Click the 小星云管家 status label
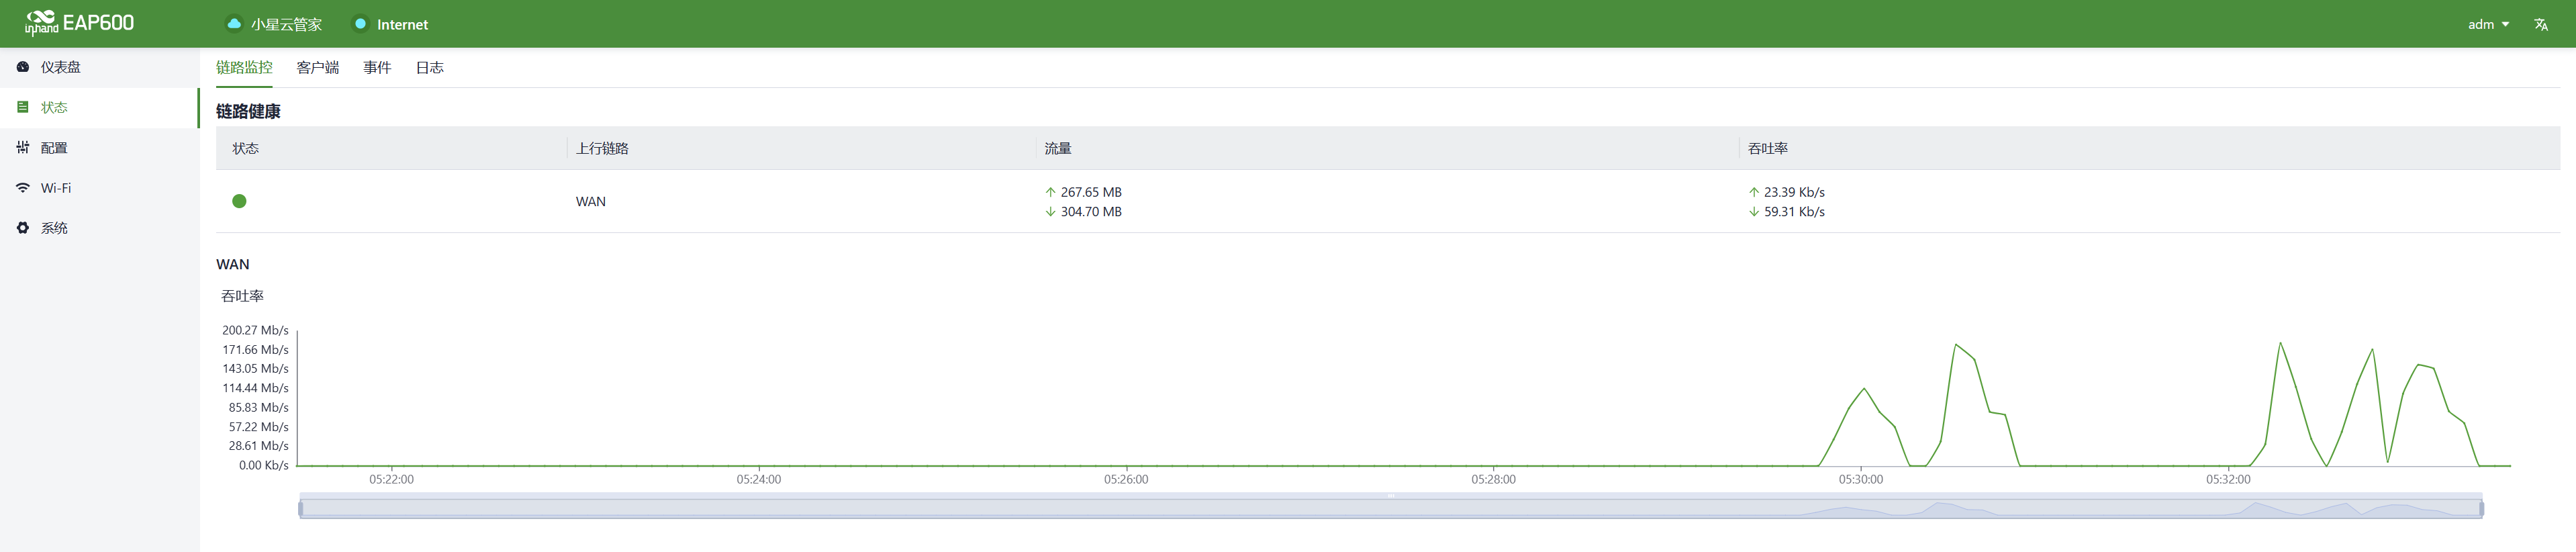This screenshot has width=2576, height=552. point(286,24)
